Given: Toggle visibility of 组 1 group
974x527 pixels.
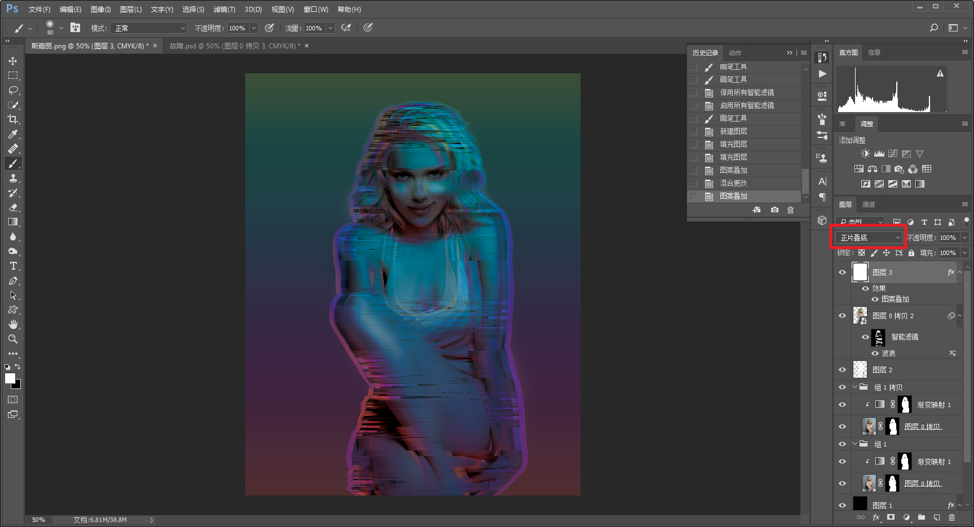Looking at the screenshot, I should [x=842, y=444].
